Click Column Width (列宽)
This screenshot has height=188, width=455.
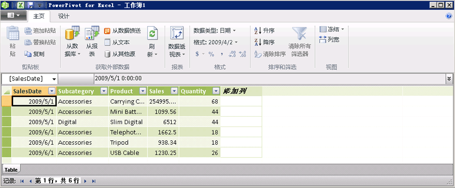(x=329, y=40)
